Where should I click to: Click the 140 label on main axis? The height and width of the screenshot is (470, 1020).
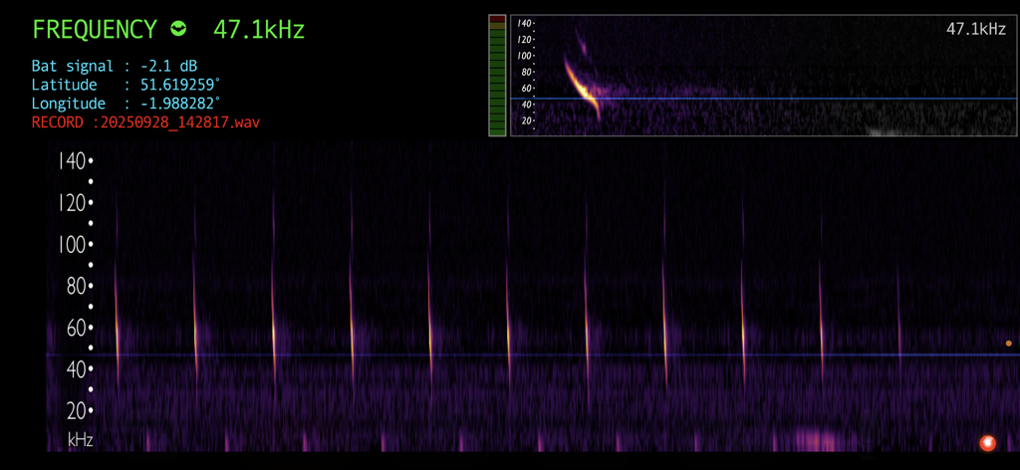[72, 161]
